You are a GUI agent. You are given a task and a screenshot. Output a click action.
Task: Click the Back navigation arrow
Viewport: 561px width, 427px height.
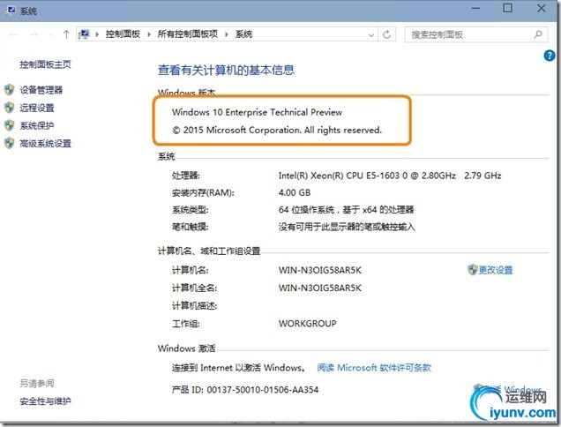coord(13,34)
